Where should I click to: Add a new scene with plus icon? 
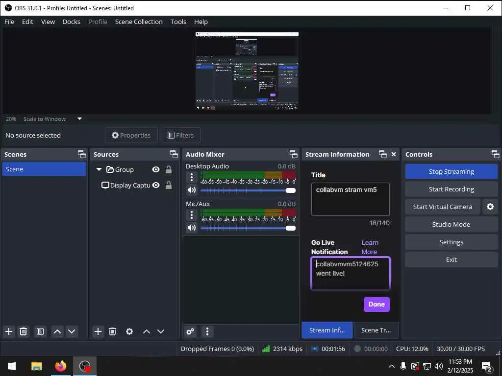(x=9, y=331)
